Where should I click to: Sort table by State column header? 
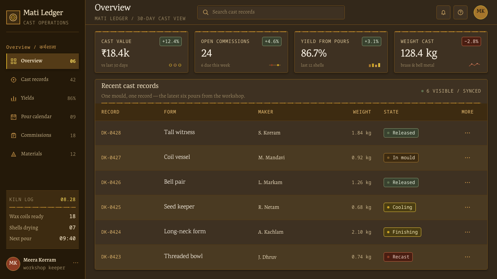coord(391,112)
